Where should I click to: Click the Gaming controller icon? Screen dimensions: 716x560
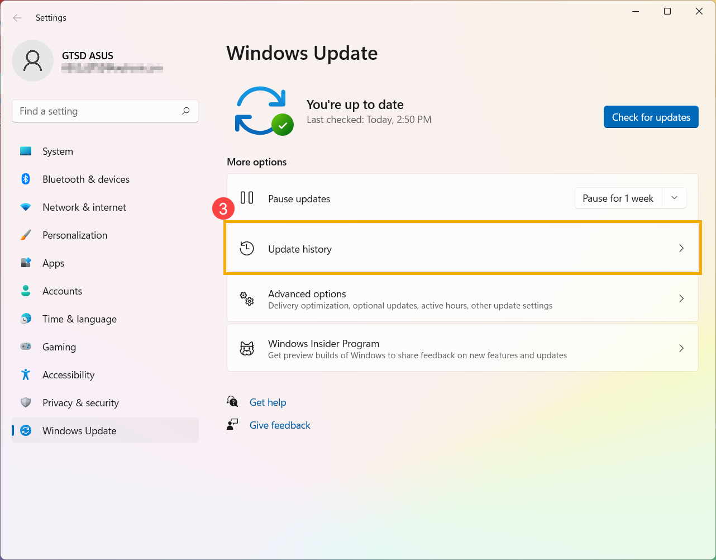point(26,347)
